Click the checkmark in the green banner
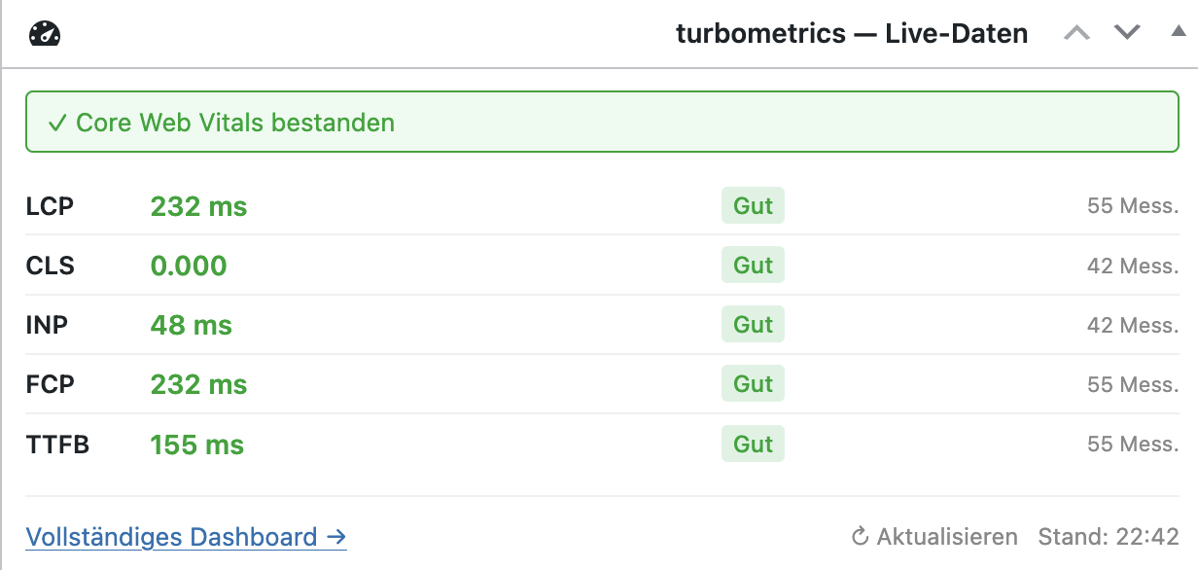Image resolution: width=1198 pixels, height=570 pixels. pos(55,122)
